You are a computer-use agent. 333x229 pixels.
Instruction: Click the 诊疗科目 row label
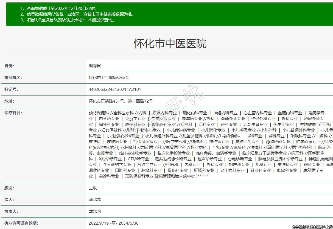pos(13,113)
